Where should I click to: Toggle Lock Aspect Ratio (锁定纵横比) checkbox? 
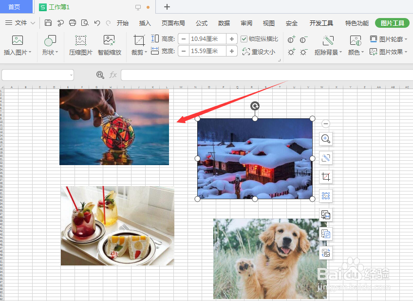click(x=244, y=39)
